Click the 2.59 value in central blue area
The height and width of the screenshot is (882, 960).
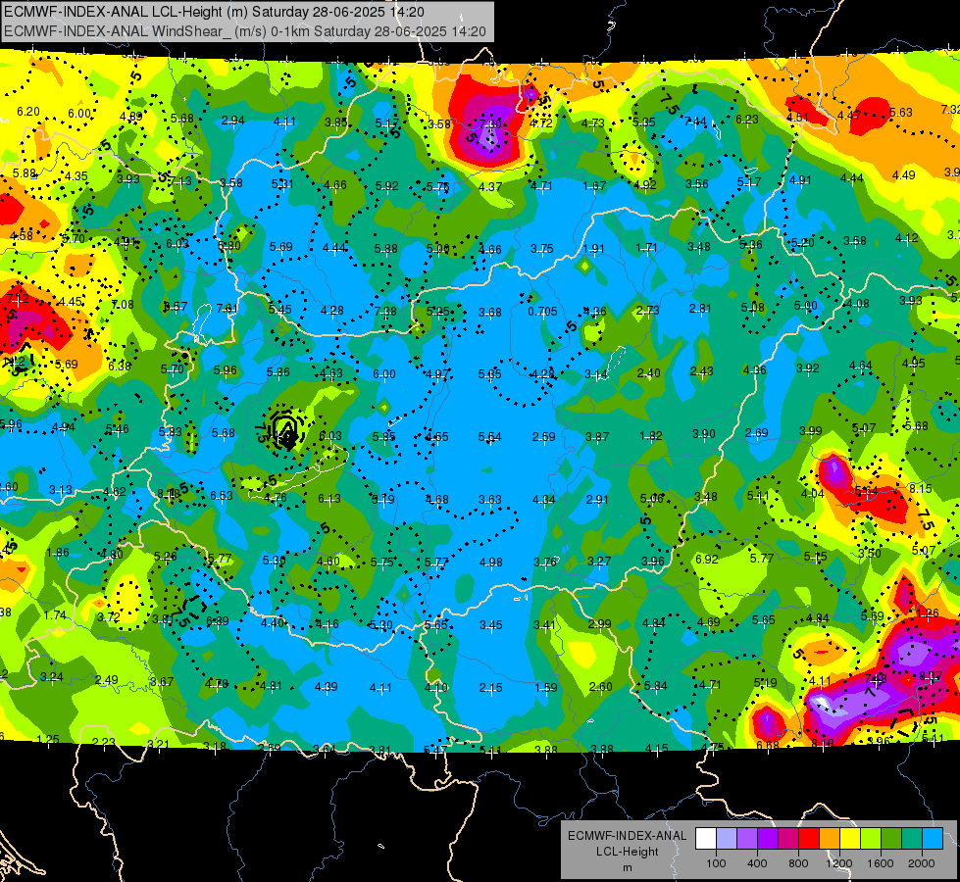(543, 436)
